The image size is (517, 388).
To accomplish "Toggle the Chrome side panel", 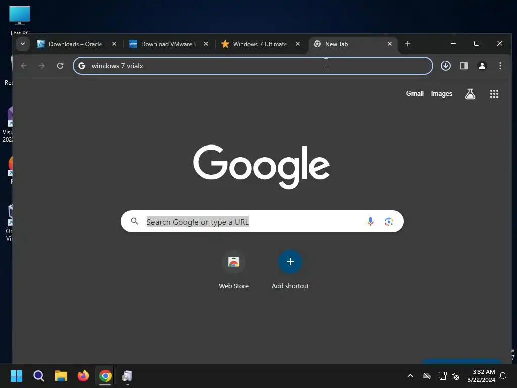I will point(464,66).
